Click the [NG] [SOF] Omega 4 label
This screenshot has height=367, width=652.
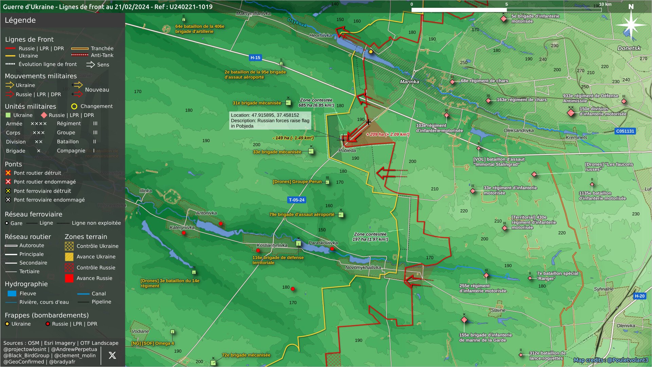[x=153, y=343]
